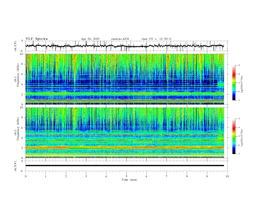Click the "3" tick on the Time axis
256x198 pixels.
tap(86, 176)
